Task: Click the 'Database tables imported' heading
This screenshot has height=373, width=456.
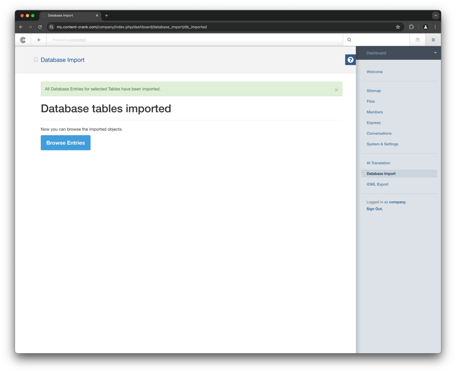Action: pyautogui.click(x=106, y=109)
